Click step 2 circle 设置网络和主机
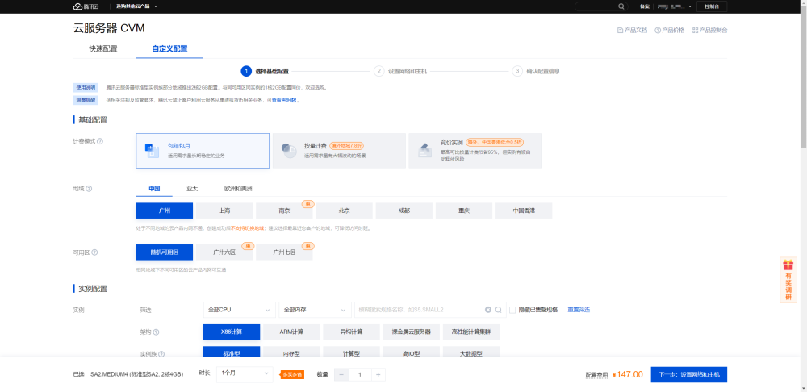Image resolution: width=807 pixels, height=392 pixels. (x=379, y=71)
